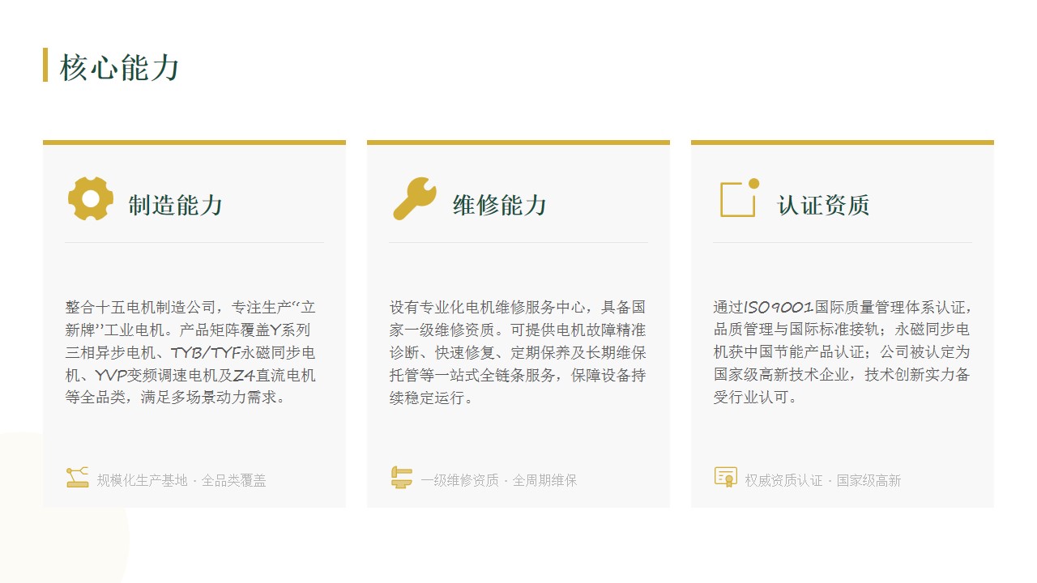Select the 维修能力 card heading

[x=499, y=206]
